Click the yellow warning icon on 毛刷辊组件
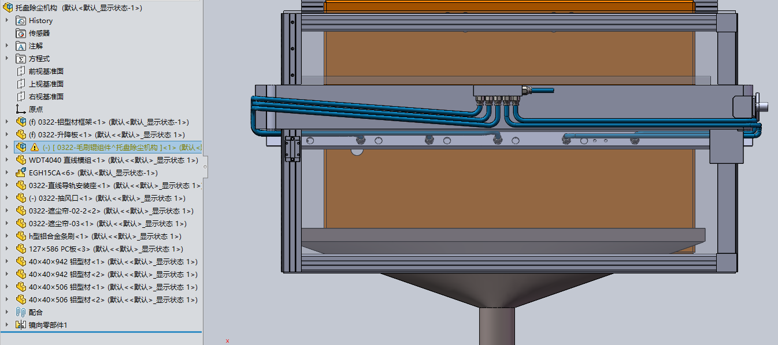 click(x=34, y=147)
